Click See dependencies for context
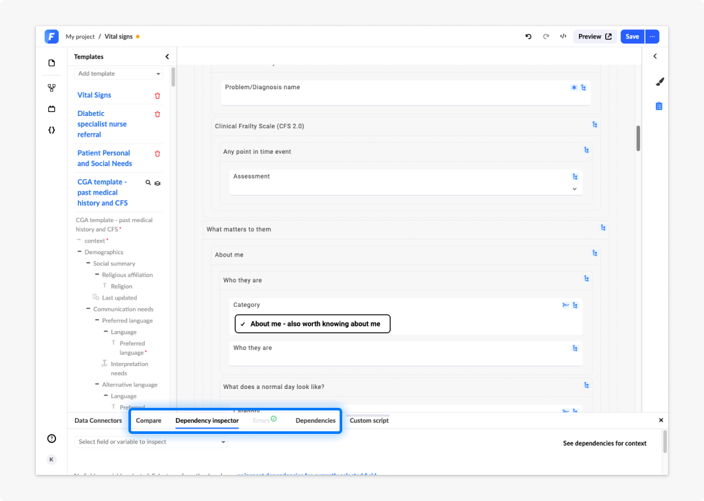Viewport: 704px width, 501px height. [x=605, y=443]
